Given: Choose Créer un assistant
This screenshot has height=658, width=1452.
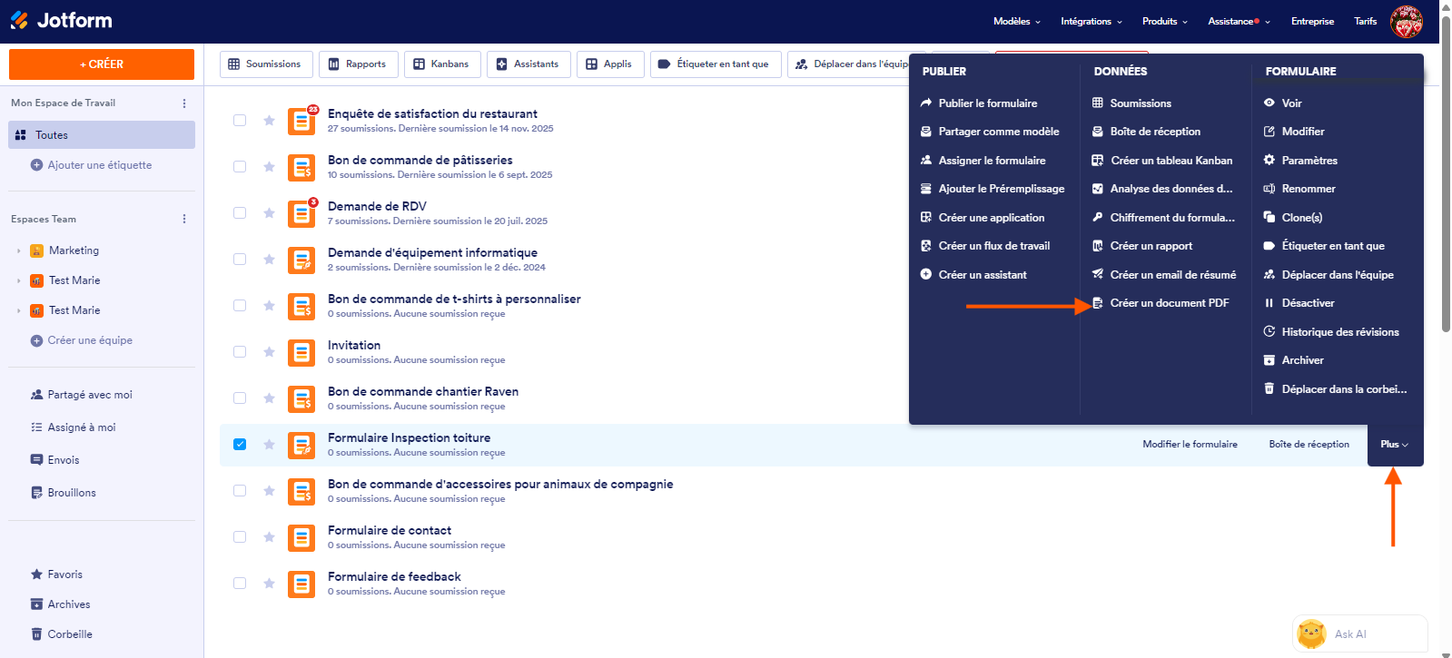Looking at the screenshot, I should [973, 275].
